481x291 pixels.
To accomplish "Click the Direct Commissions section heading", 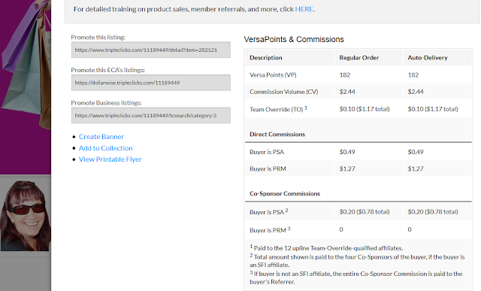I will coord(277,134).
